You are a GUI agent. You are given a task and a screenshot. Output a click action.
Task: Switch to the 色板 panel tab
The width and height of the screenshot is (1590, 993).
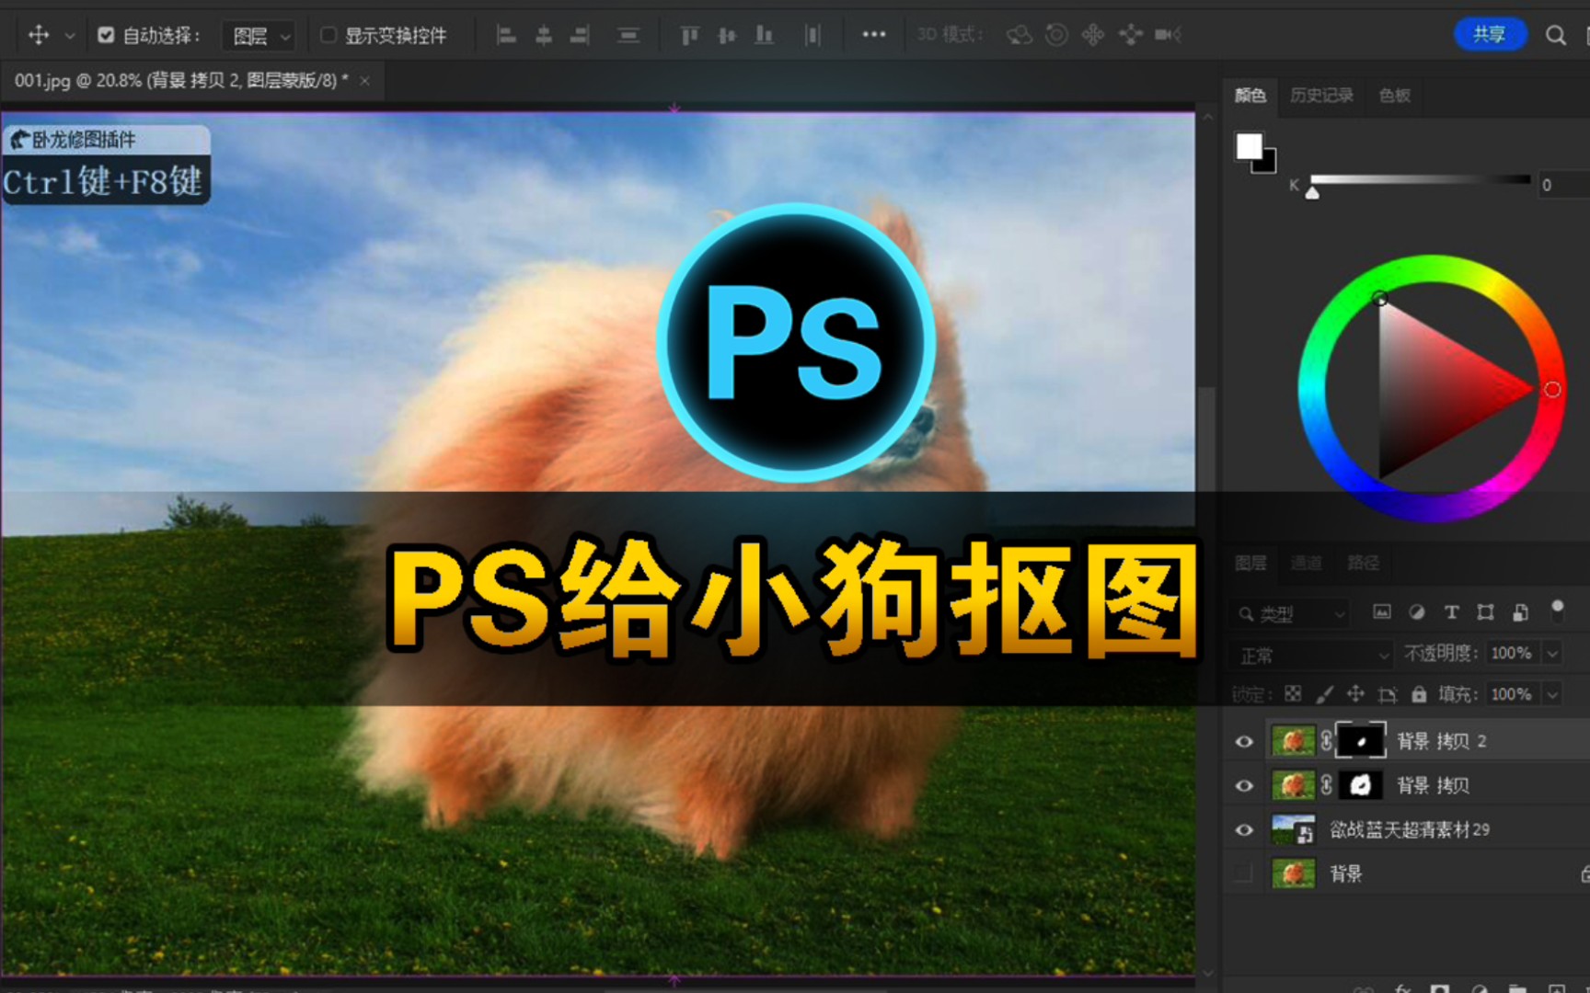(1394, 96)
